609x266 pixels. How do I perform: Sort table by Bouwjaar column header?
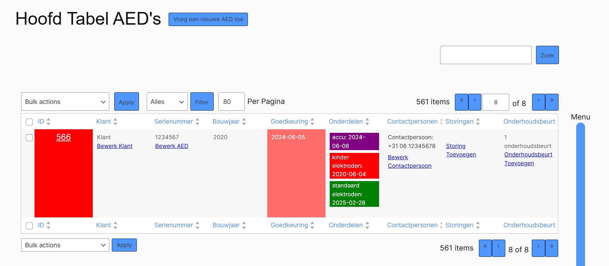[226, 122]
